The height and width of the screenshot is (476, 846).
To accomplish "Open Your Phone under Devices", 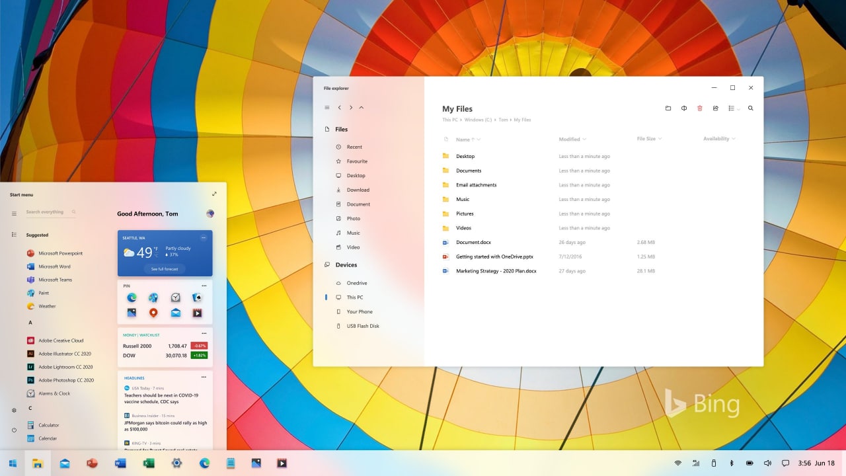I will [x=354, y=312].
